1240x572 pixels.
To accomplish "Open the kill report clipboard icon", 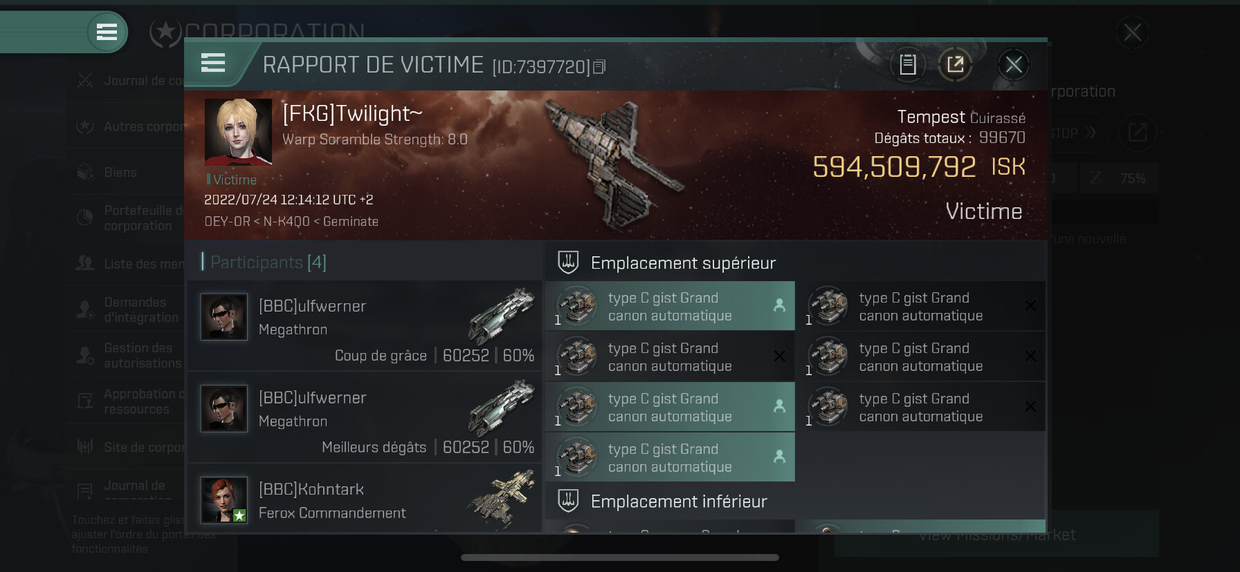I will click(x=908, y=65).
